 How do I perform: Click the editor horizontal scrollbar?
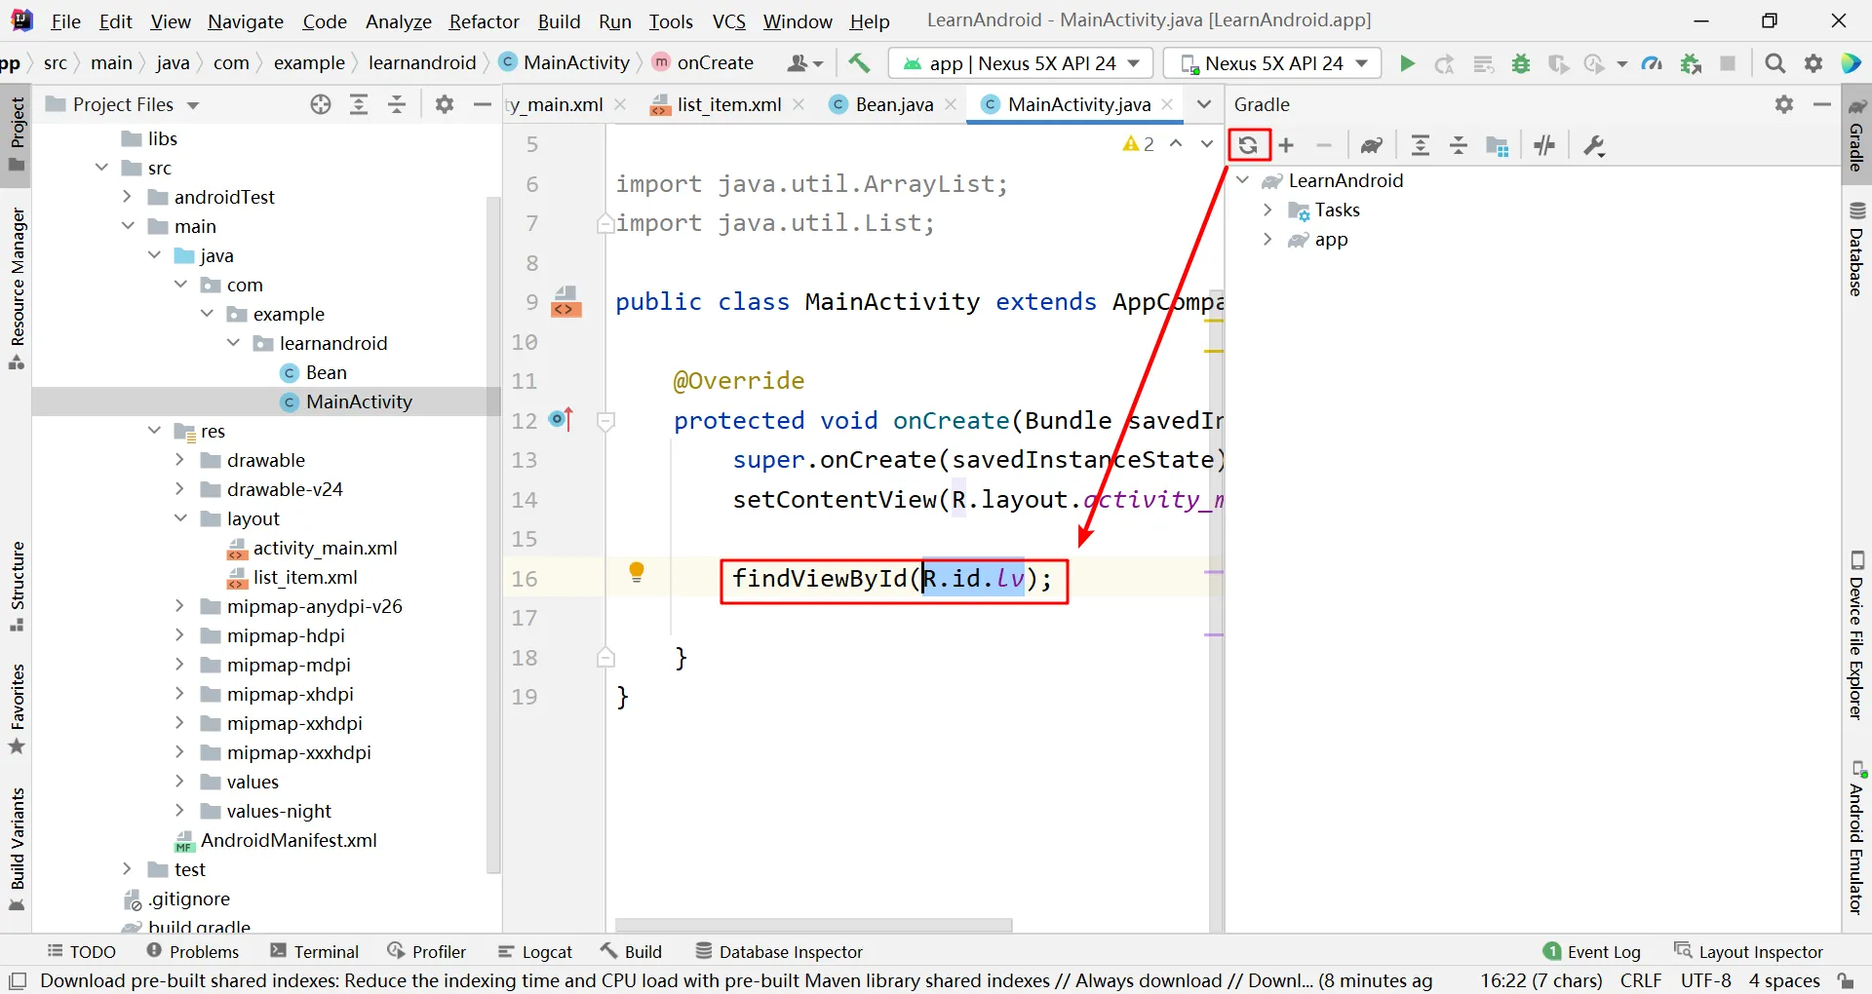813,924
